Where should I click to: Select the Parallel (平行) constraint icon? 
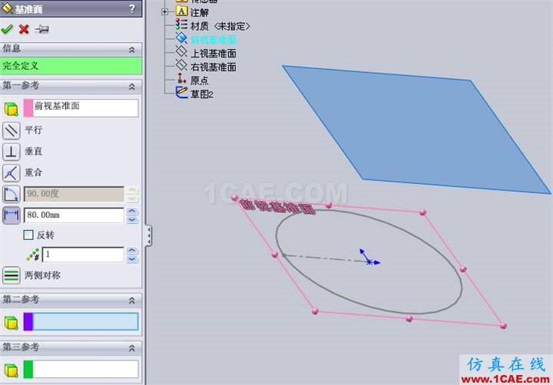point(12,130)
